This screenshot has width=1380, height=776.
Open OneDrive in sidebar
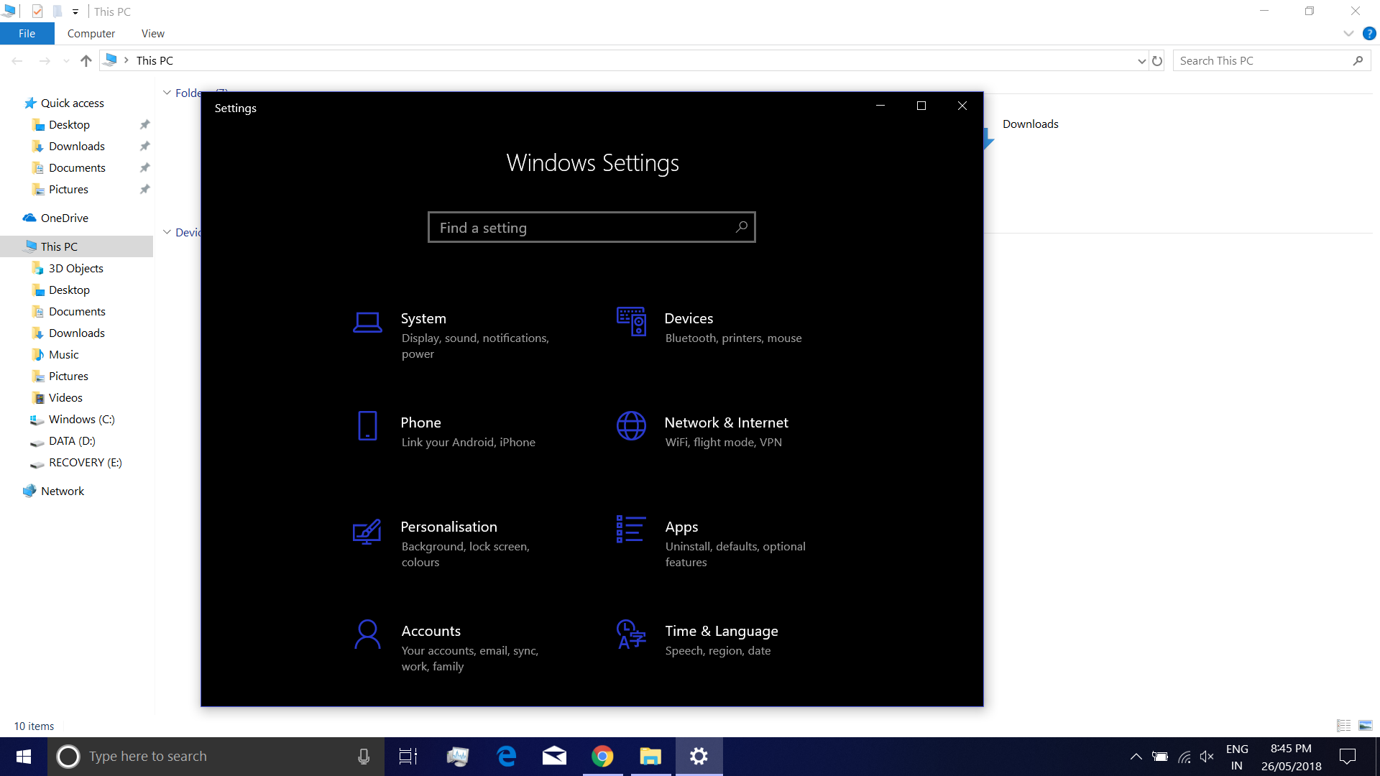pos(65,217)
